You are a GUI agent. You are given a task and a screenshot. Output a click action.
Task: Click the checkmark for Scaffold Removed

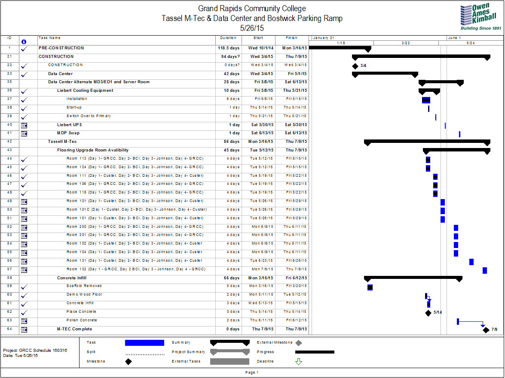point(24,286)
